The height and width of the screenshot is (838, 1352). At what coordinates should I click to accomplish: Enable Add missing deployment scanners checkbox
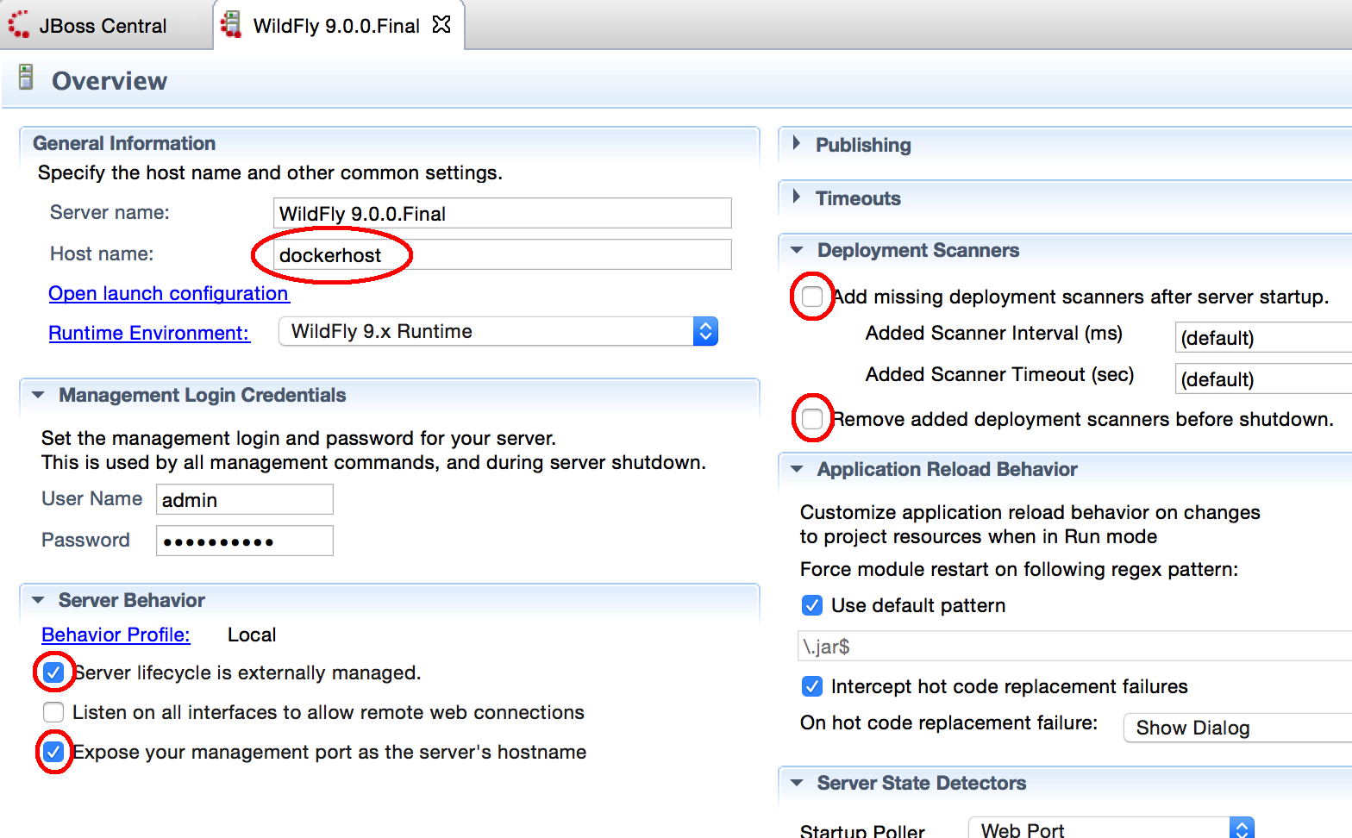[x=812, y=297]
